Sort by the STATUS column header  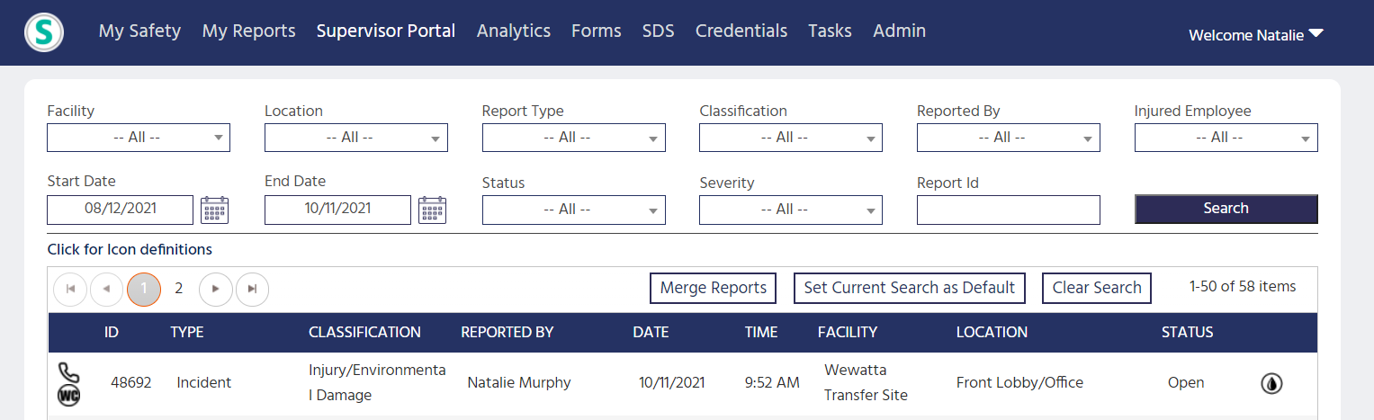[1188, 332]
